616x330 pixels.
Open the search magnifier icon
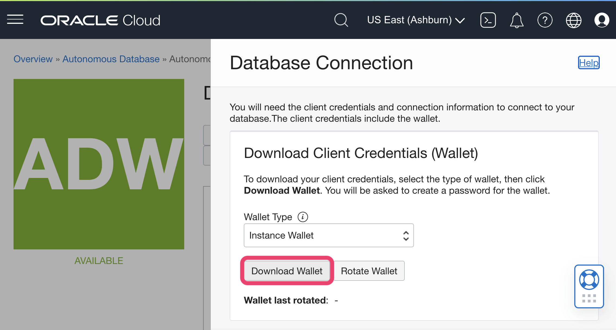pyautogui.click(x=341, y=20)
